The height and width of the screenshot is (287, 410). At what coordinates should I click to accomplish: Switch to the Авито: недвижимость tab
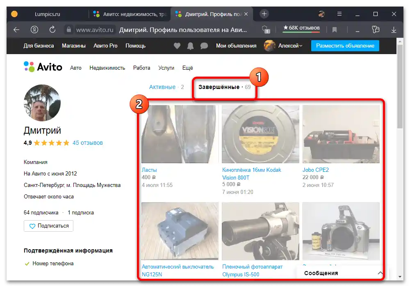130,14
